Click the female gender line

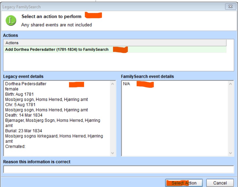click(12, 89)
